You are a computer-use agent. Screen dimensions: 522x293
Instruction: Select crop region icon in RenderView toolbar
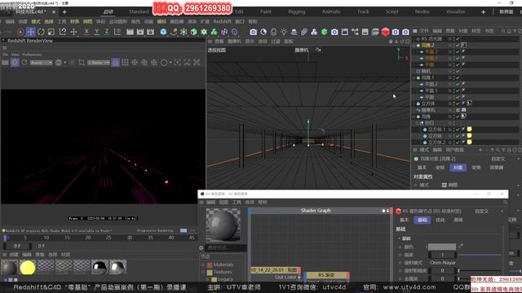(82, 63)
